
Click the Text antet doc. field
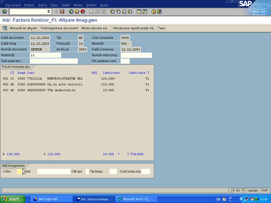point(54,61)
